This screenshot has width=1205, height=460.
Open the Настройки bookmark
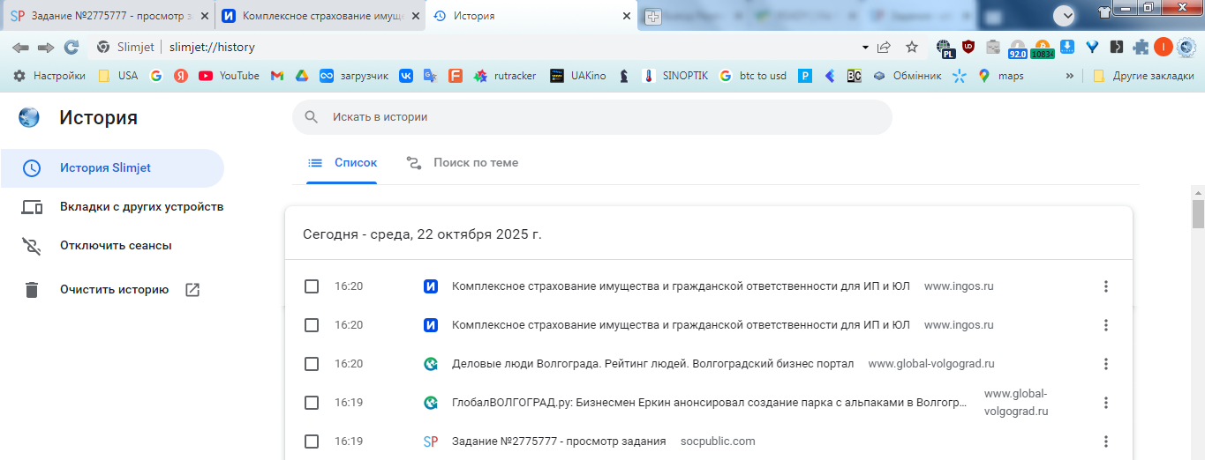click(x=49, y=76)
